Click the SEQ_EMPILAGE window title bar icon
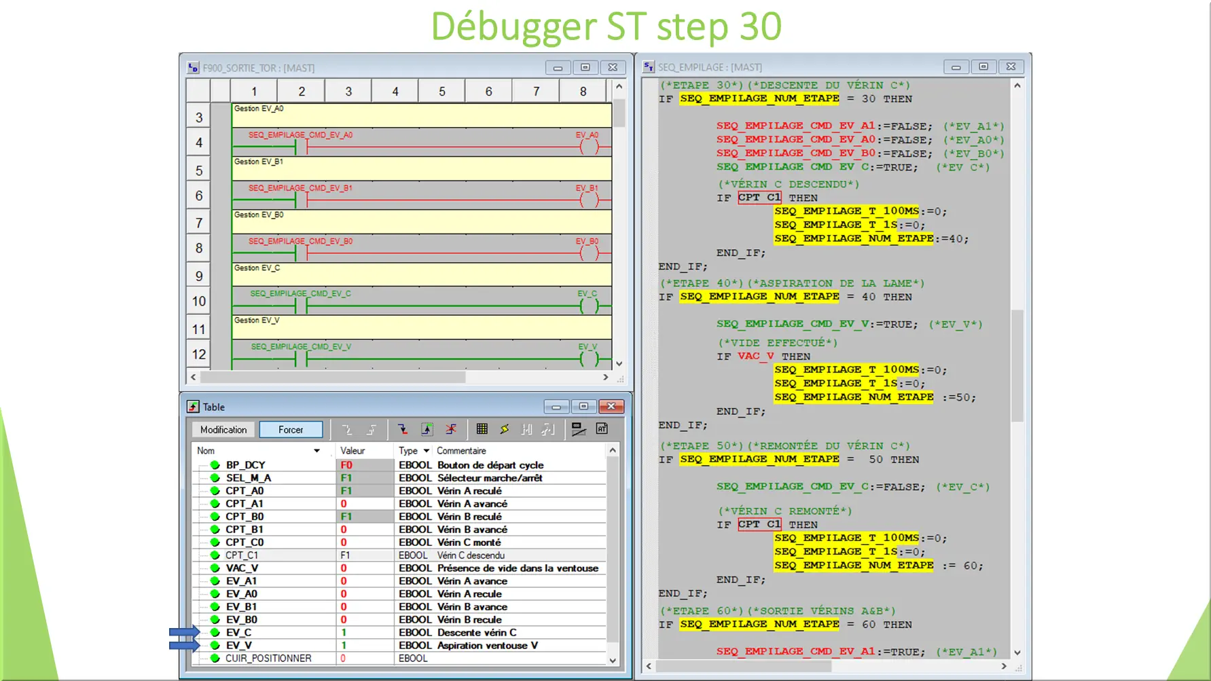 pos(647,67)
